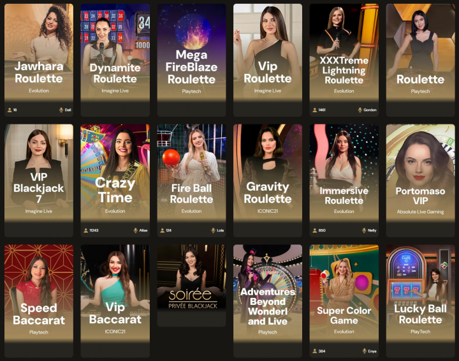The height and width of the screenshot is (361, 459).
Task: Select the VIP Blackjack 7 card
Action: [x=39, y=180]
